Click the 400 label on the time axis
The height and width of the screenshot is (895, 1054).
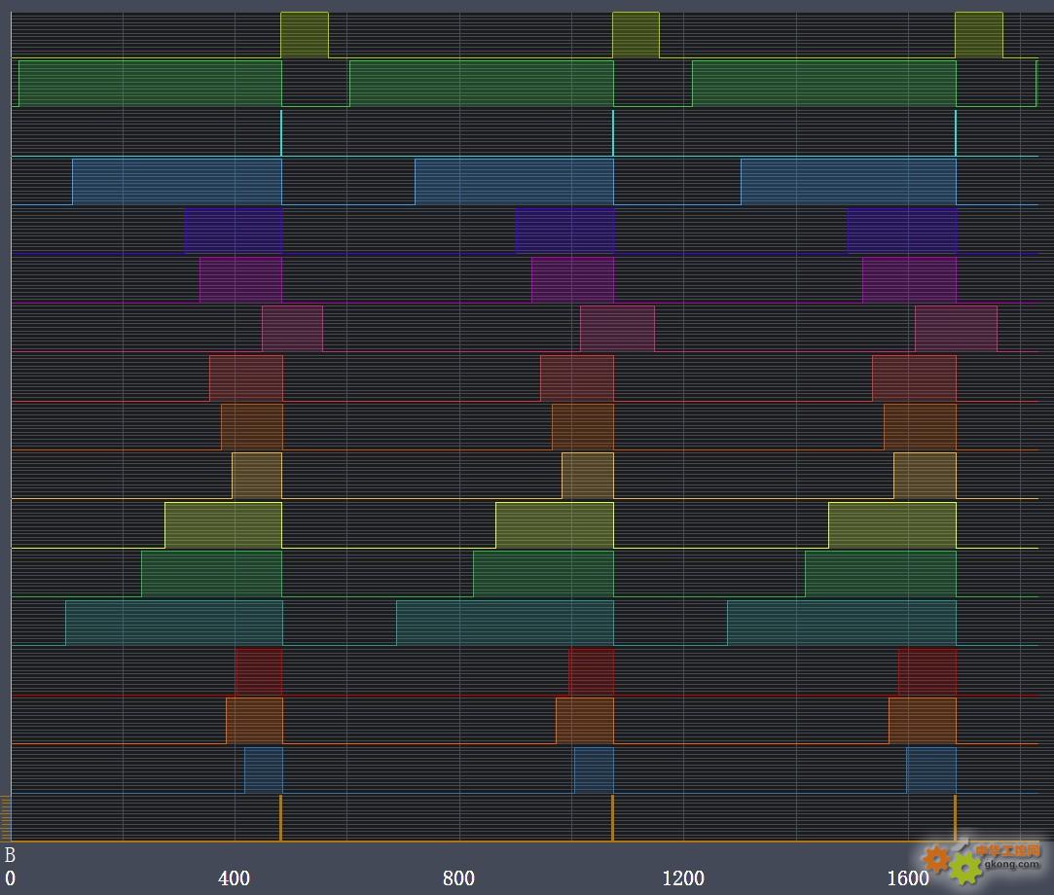235,878
